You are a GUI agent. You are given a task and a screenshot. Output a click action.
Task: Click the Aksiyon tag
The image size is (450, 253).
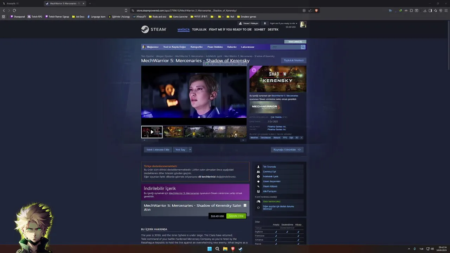tap(277, 138)
